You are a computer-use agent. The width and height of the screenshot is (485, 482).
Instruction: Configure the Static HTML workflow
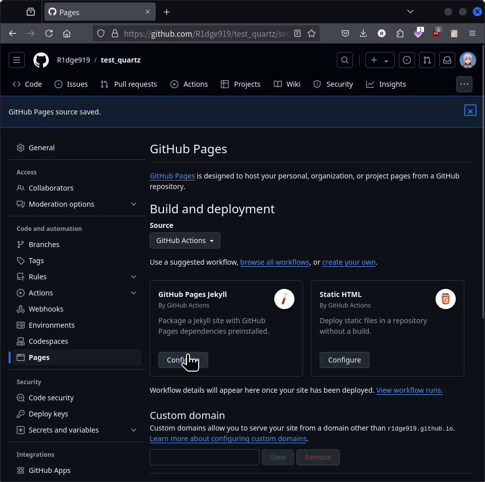point(344,360)
